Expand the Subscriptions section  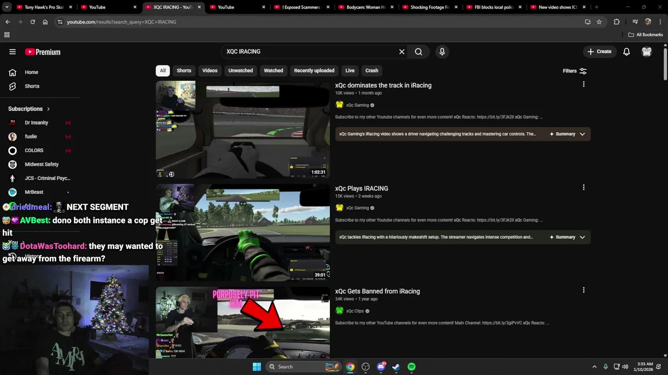click(x=29, y=109)
